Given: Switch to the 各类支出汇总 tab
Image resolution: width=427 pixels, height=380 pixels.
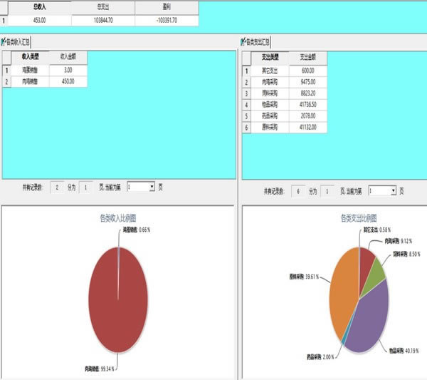Looking at the screenshot, I should 259,42.
